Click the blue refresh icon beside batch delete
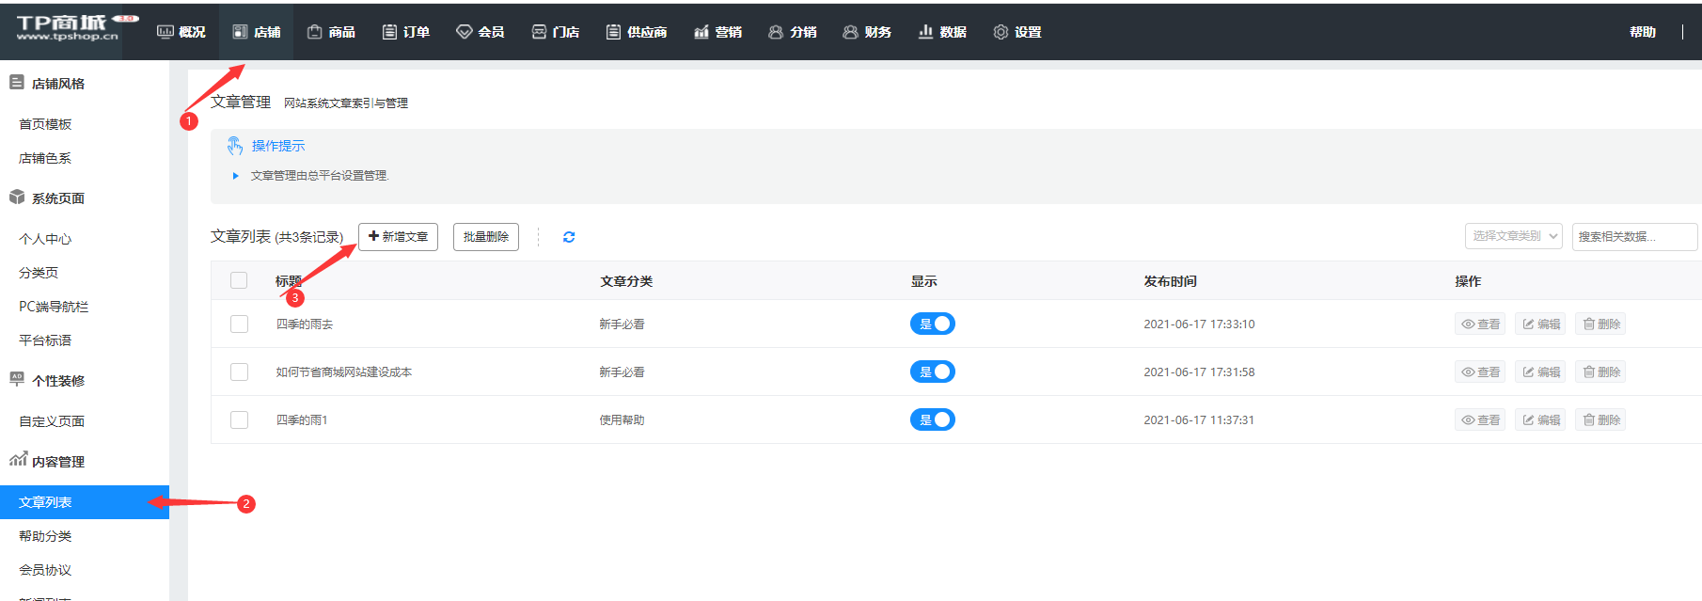The image size is (1702, 601). (x=569, y=237)
